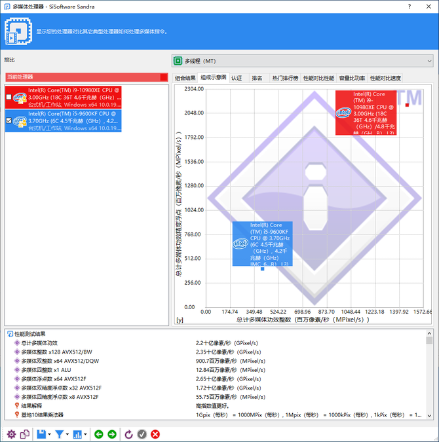
Task: Switch to the 性能对比性能 tab
Action: (x=318, y=78)
